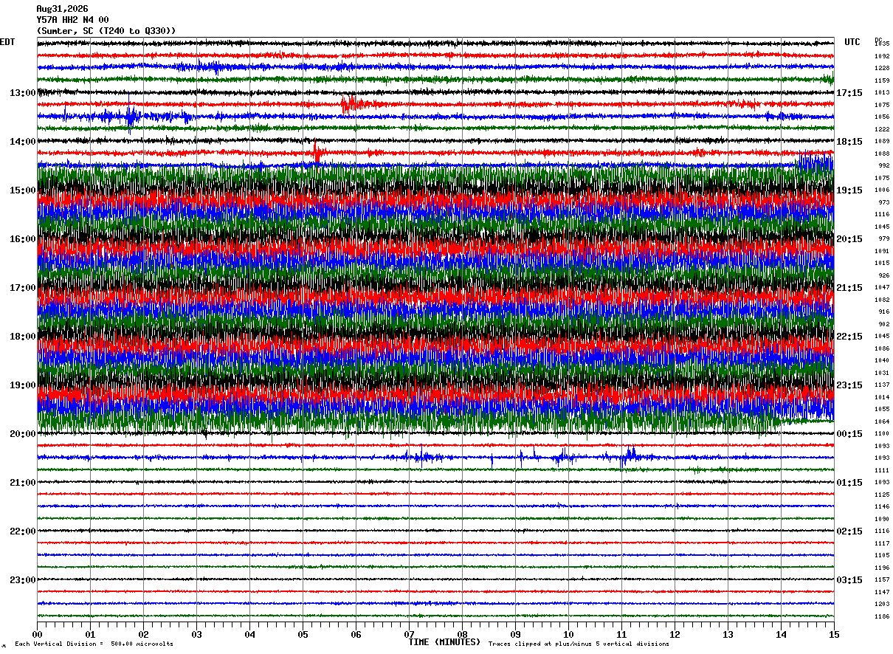Click the 23:15 UTC time label
The image size is (893, 654).
tap(849, 385)
